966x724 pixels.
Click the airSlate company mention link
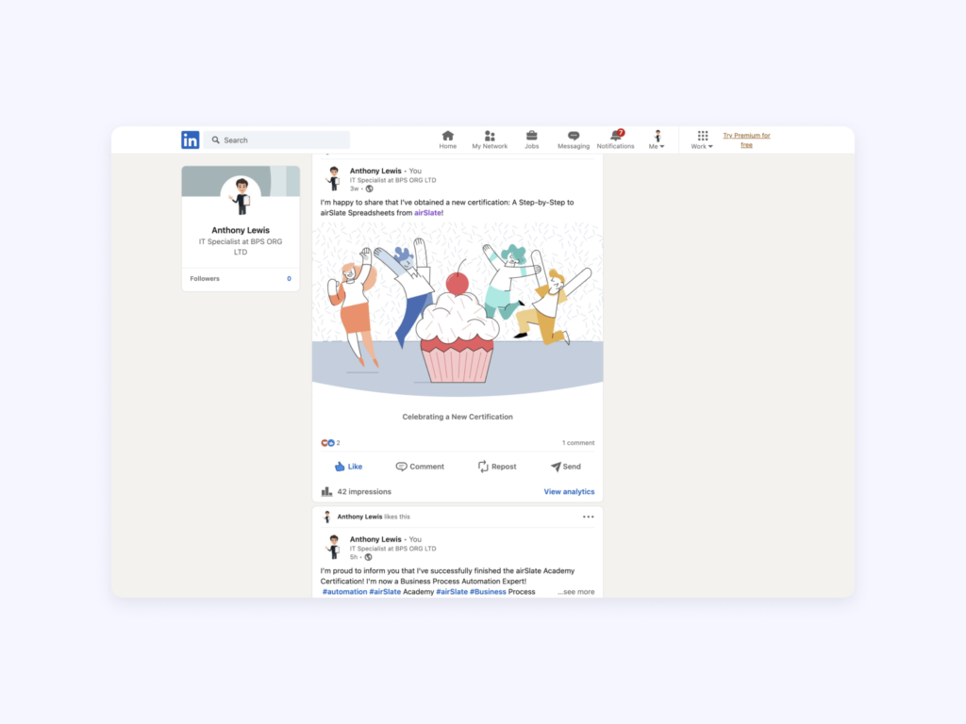click(x=427, y=213)
